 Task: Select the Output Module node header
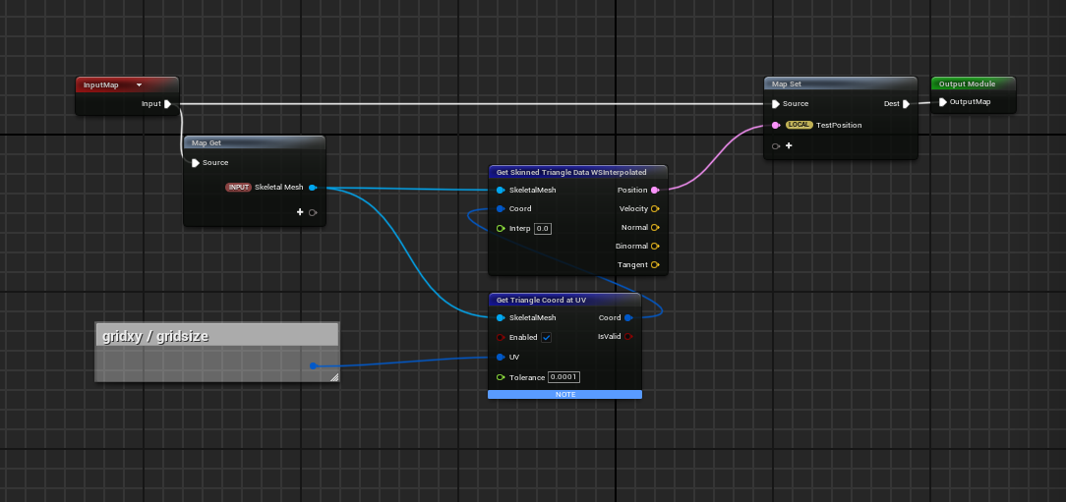tap(972, 84)
